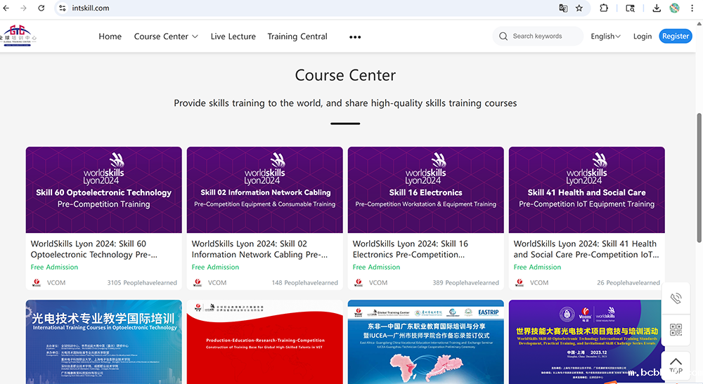Click the translate page icon in address bar

(x=562, y=8)
